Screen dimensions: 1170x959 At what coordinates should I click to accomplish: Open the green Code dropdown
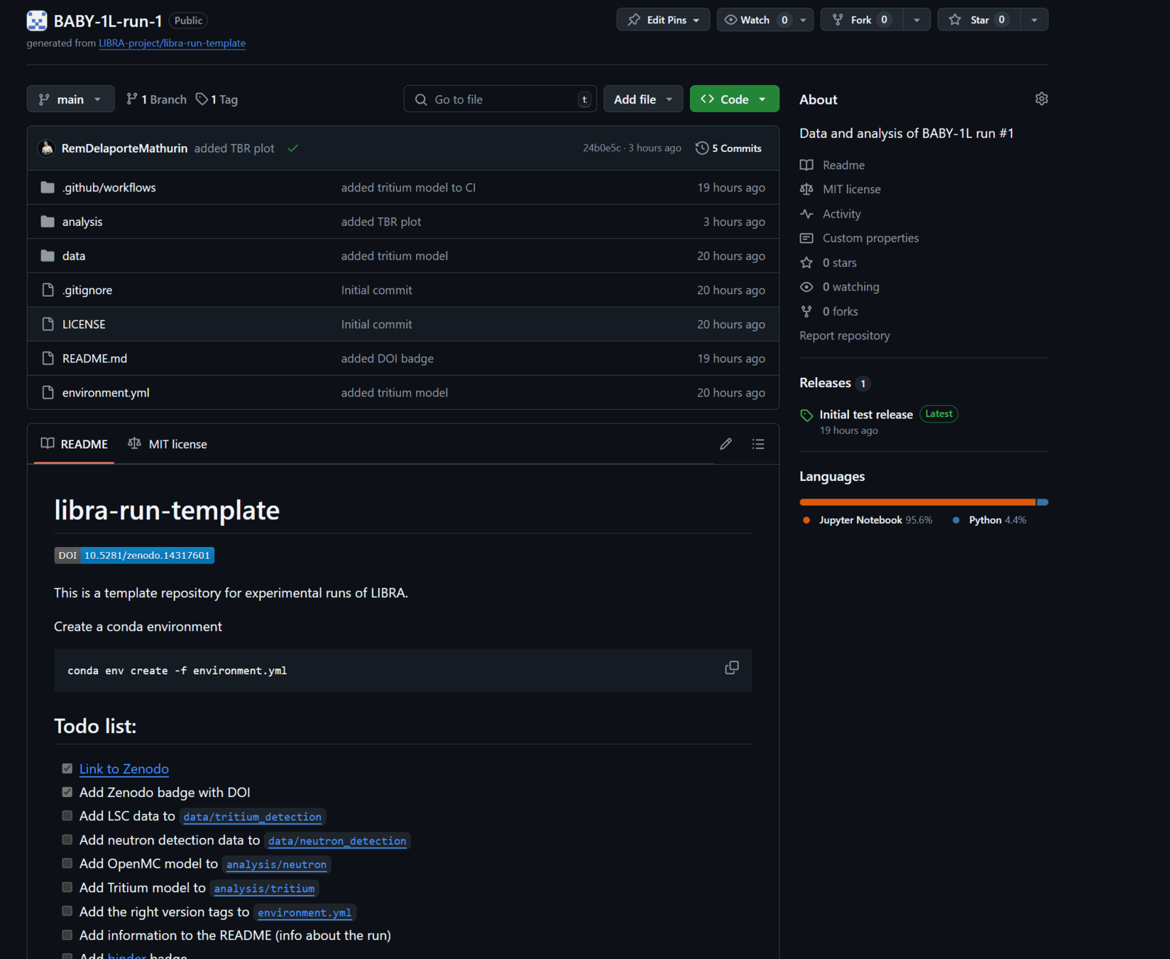click(x=734, y=99)
